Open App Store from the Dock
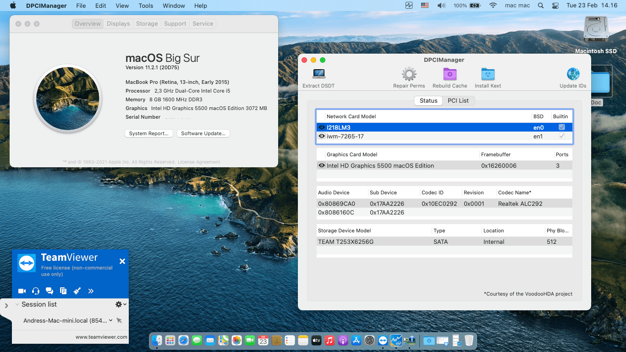Image resolution: width=626 pixels, height=352 pixels. 356,341
